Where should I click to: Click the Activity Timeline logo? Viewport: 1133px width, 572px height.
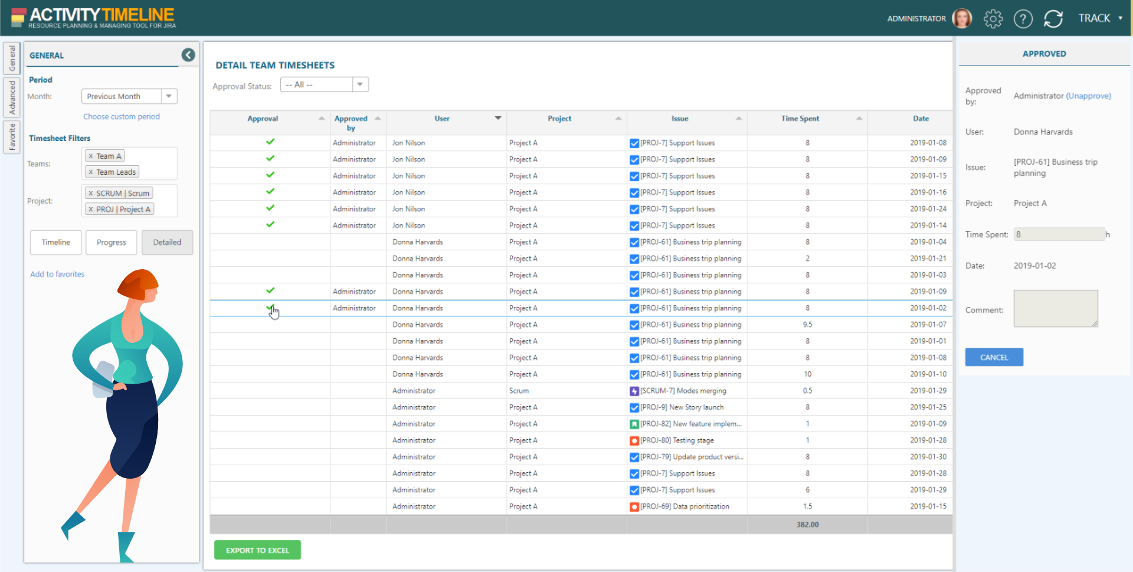(93, 18)
